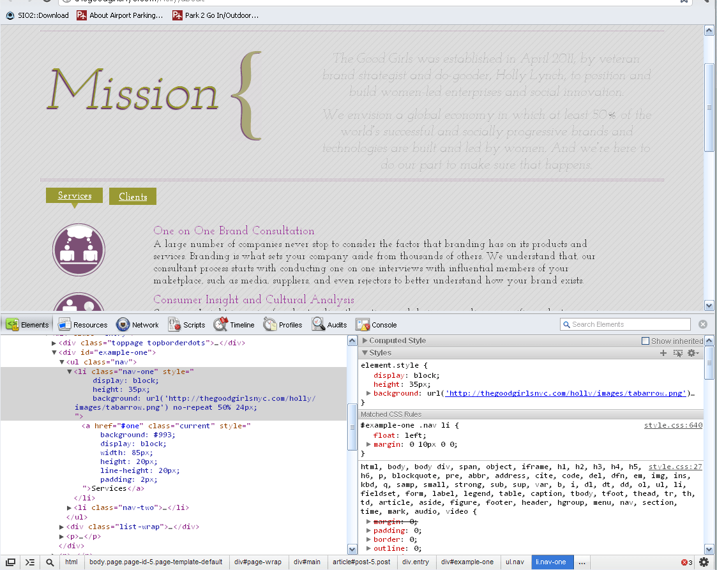
Task: Open the Console panel
Action: point(376,324)
